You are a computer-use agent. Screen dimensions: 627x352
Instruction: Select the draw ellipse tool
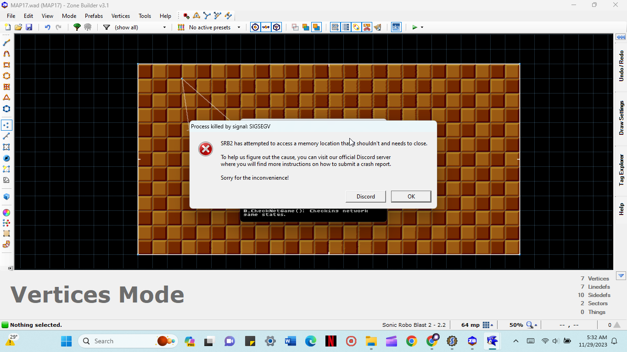pyautogui.click(x=6, y=76)
